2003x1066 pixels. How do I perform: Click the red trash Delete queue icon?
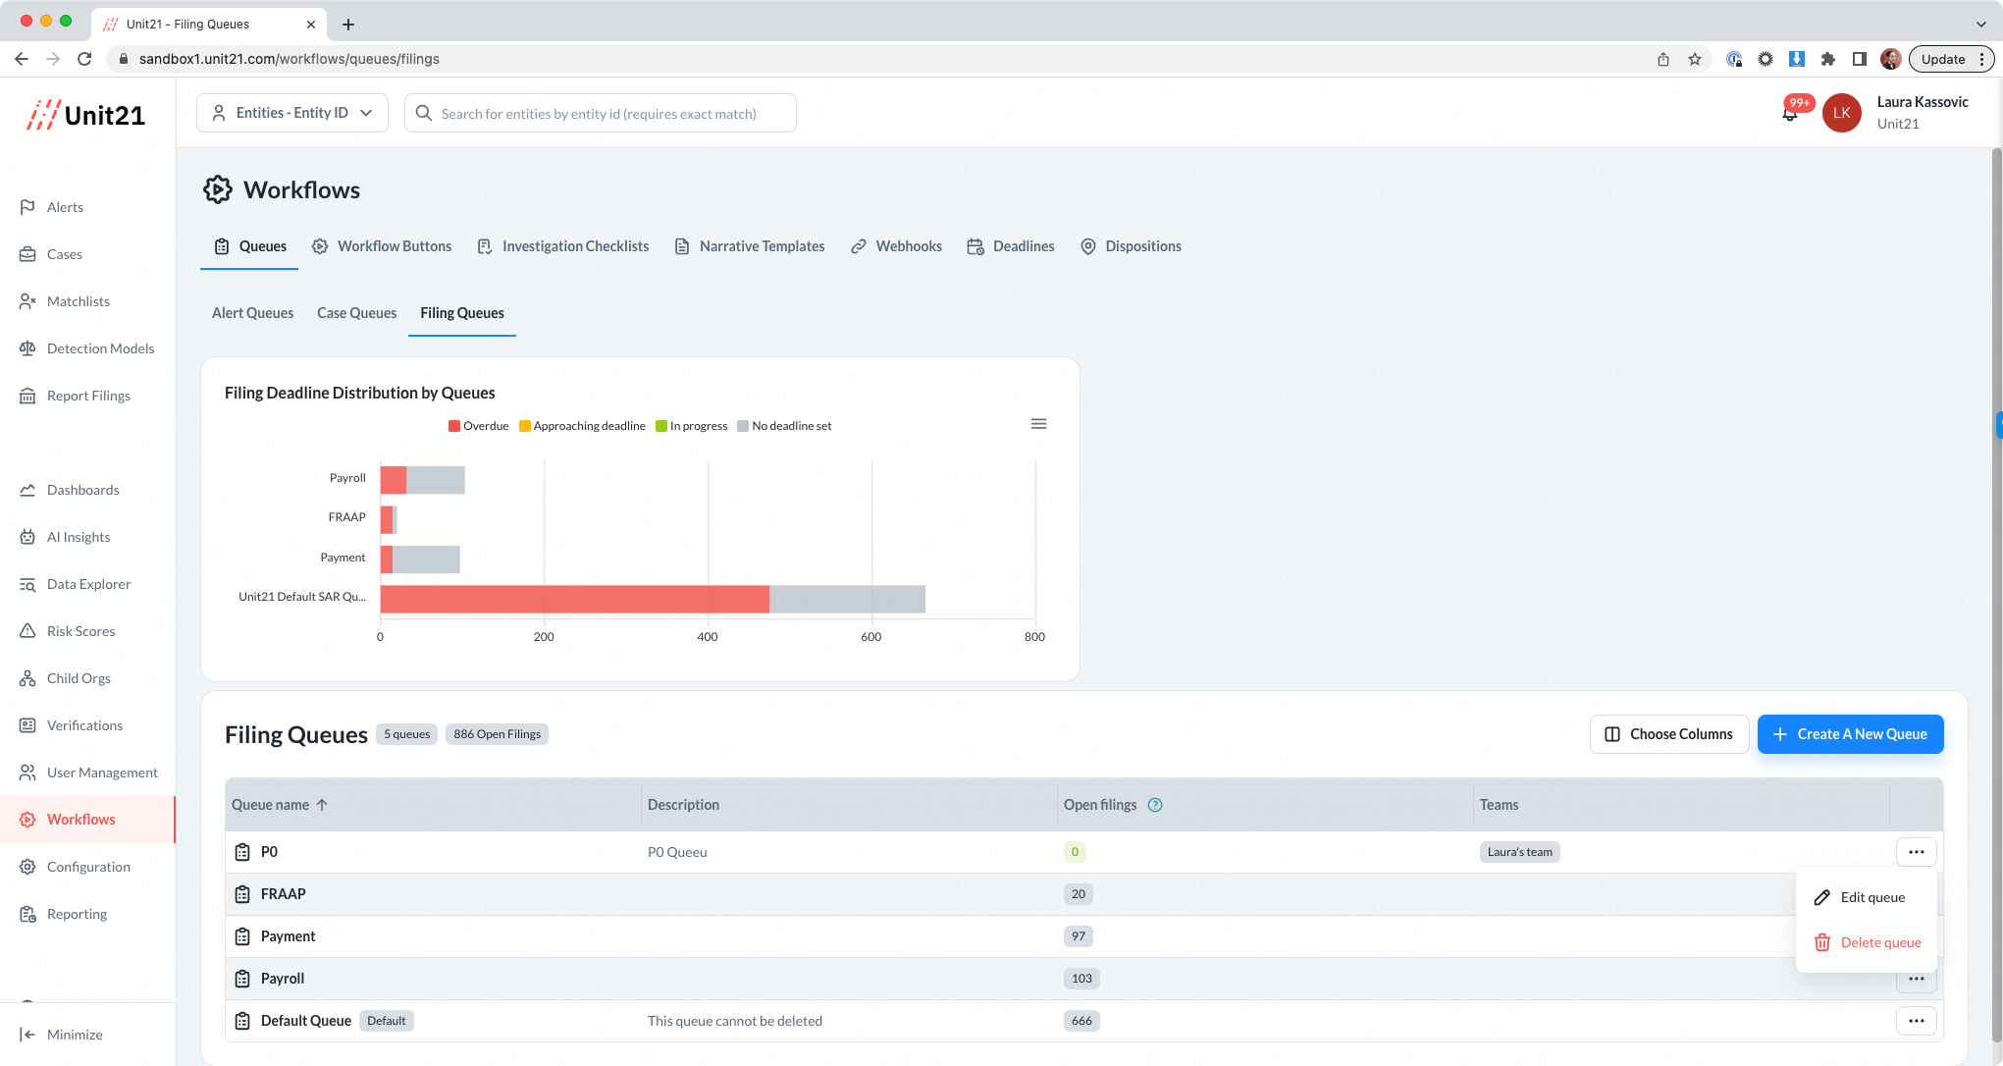[1822, 942]
